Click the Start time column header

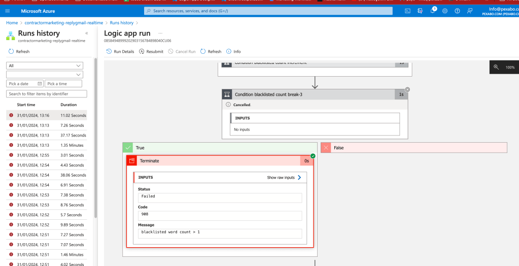(26, 105)
